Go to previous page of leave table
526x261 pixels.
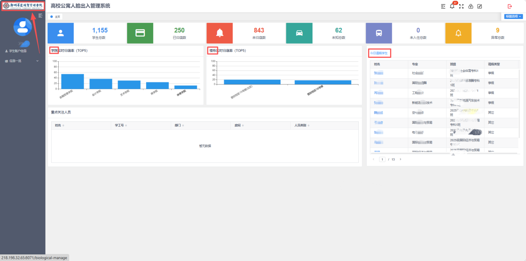pos(373,159)
